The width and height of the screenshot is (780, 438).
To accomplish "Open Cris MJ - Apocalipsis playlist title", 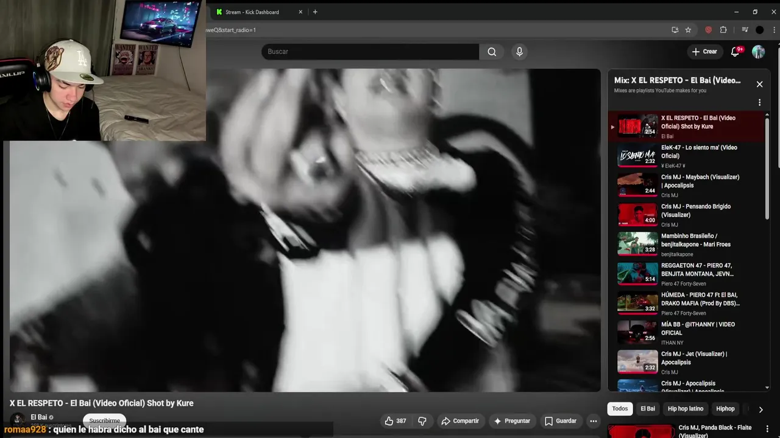I will pos(693,387).
